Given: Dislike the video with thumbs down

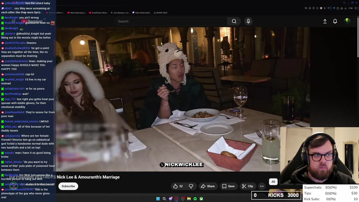Looking at the screenshot, I should pos(191,186).
